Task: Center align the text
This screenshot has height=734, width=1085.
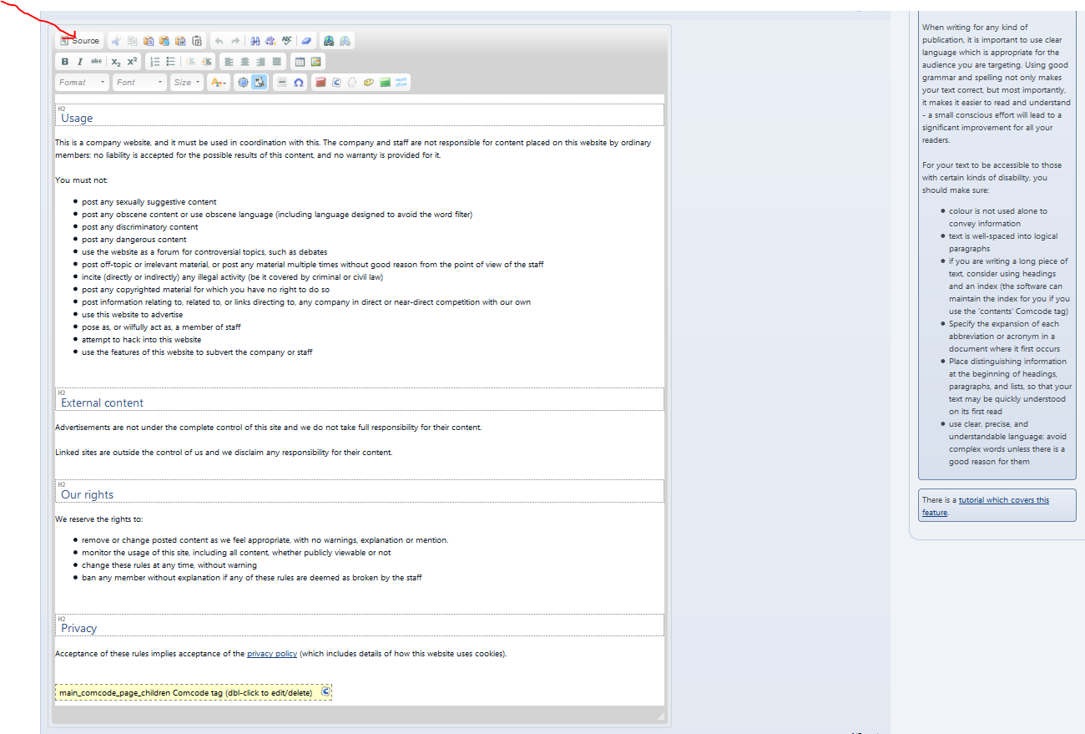Action: (x=245, y=62)
